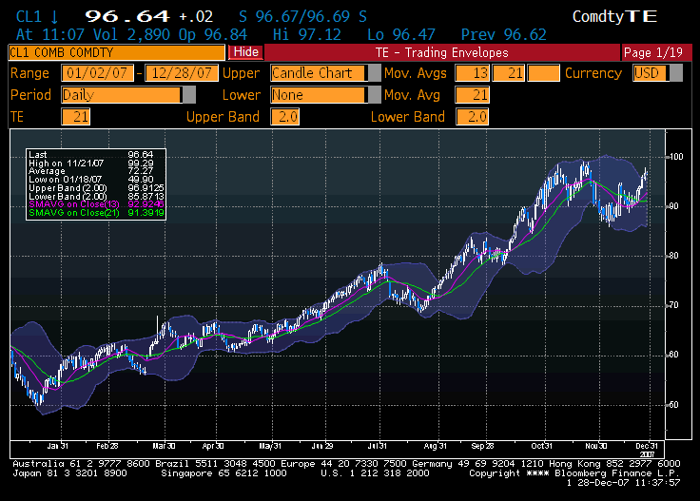Open the Period dropdown arrow
The image size is (700, 501).
(x=189, y=95)
